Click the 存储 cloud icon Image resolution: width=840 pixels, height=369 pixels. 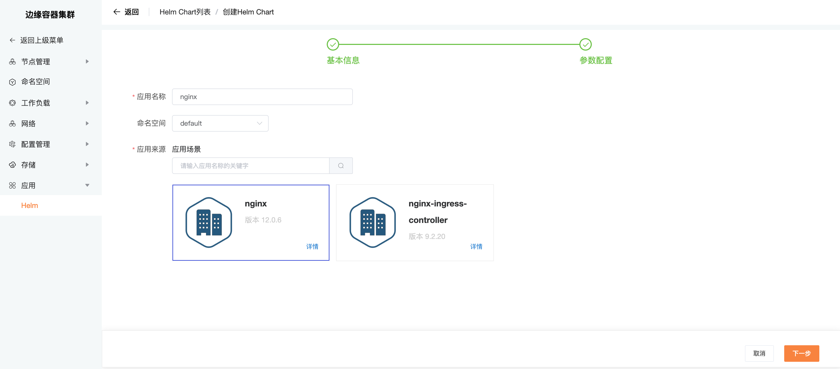pos(12,165)
